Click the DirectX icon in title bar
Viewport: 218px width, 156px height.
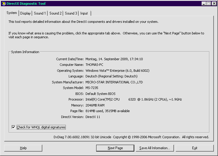(4, 4)
